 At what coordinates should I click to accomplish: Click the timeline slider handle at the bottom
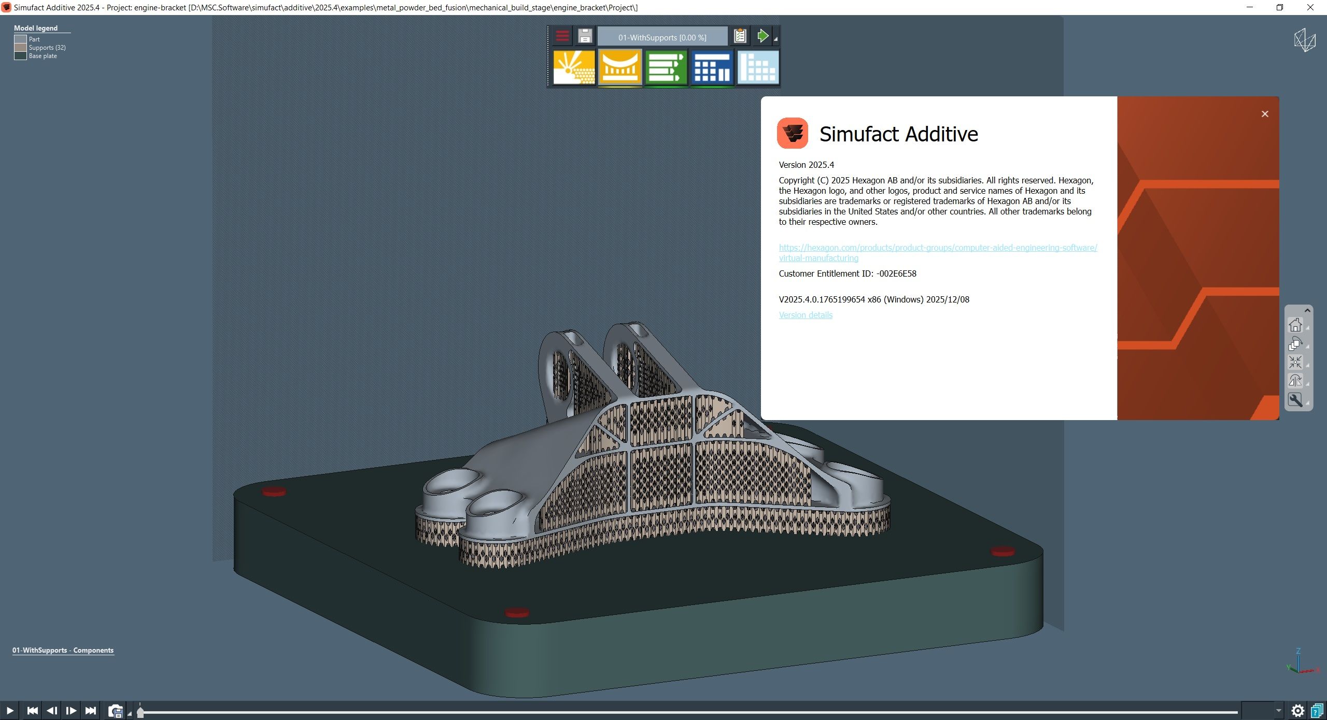tap(140, 711)
